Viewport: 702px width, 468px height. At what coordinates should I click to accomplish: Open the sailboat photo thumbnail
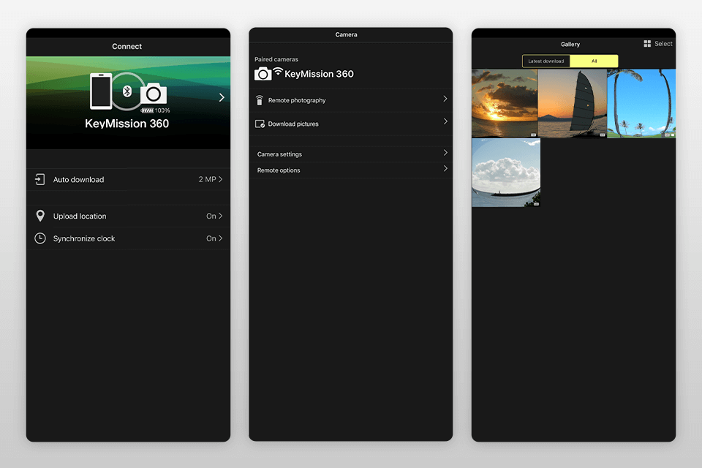coord(573,102)
